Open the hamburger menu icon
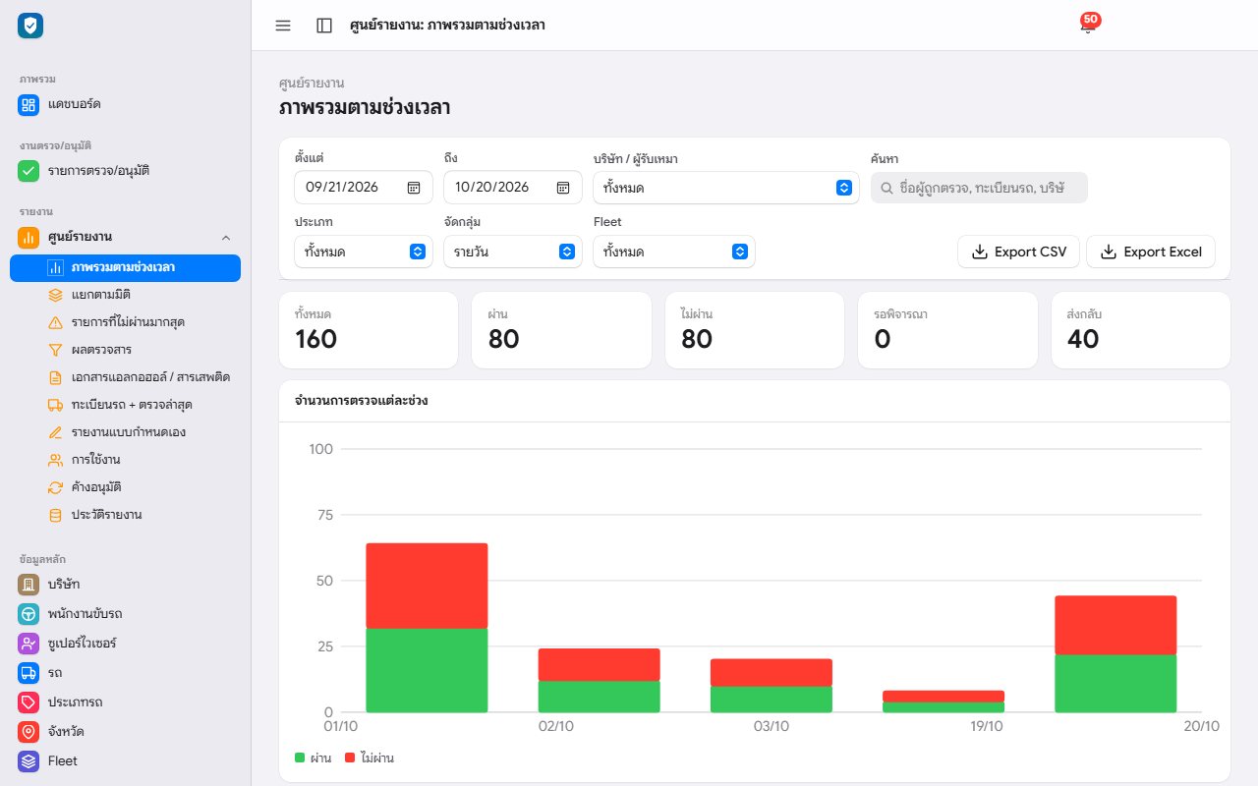Image resolution: width=1258 pixels, height=786 pixels. pyautogui.click(x=283, y=26)
